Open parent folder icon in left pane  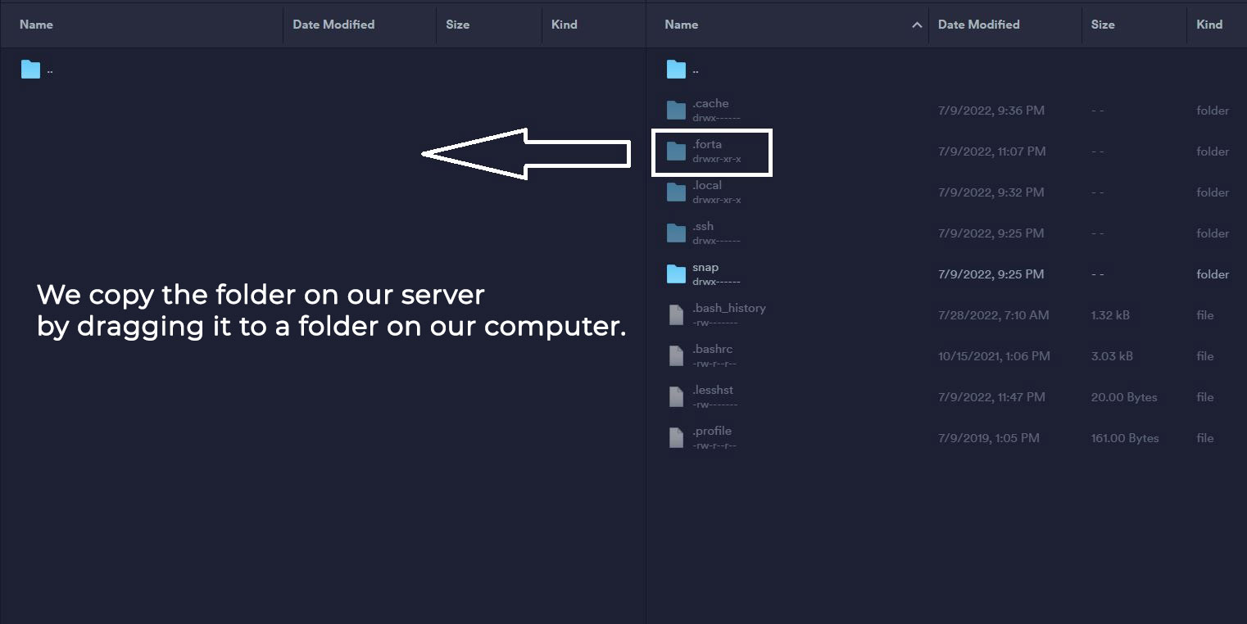coord(30,70)
